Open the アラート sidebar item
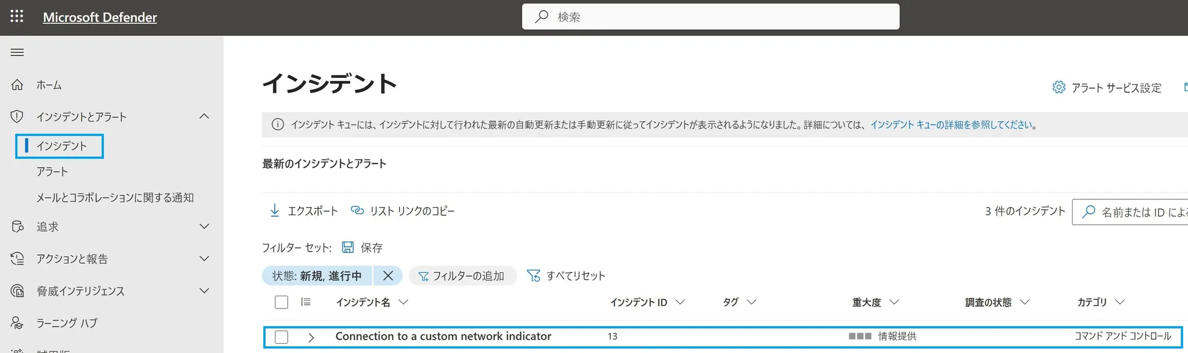Screen dimensions: 1188x353 [x=52, y=172]
